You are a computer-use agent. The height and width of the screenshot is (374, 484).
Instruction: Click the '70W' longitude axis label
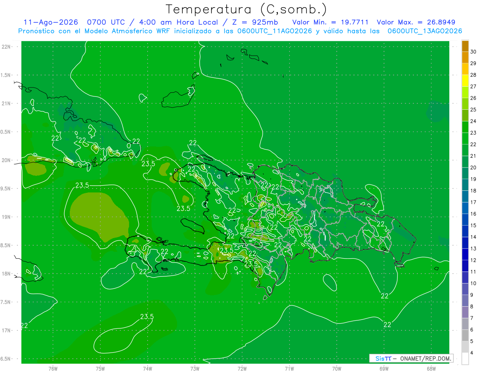point(337,368)
